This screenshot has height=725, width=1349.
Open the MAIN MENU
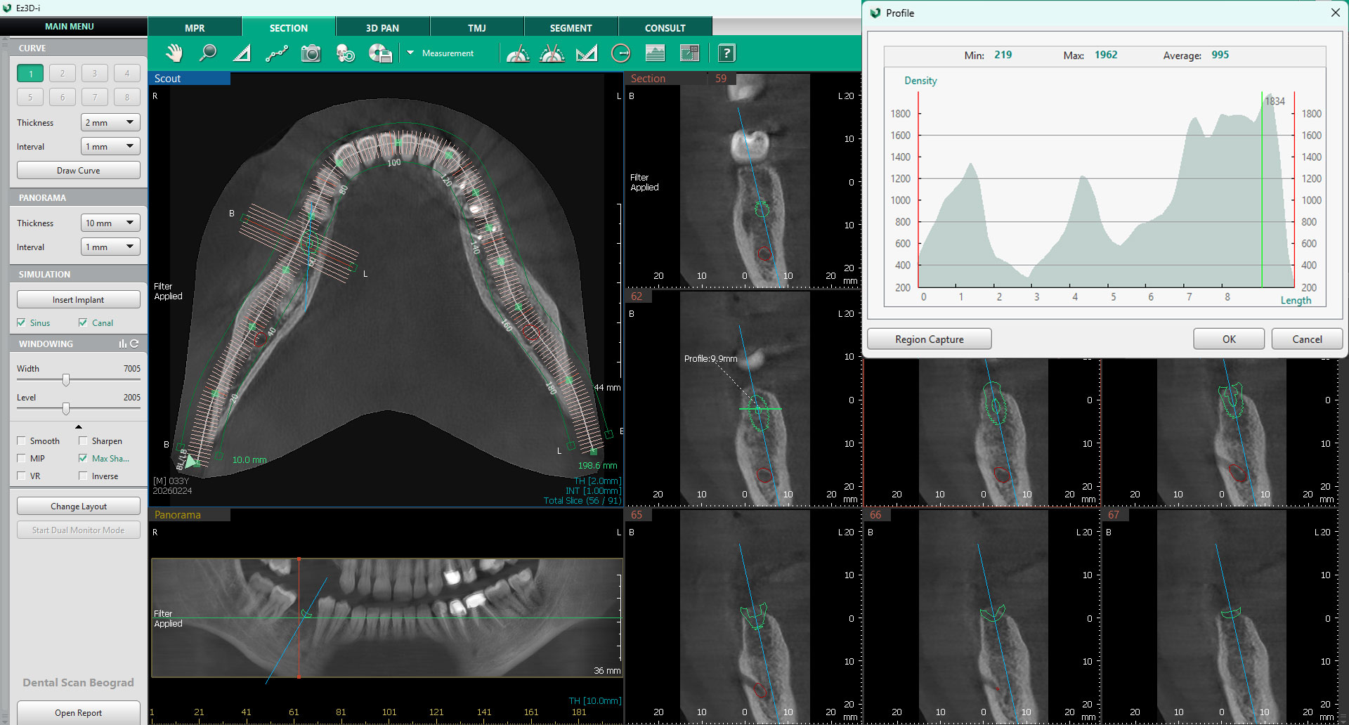(x=70, y=26)
